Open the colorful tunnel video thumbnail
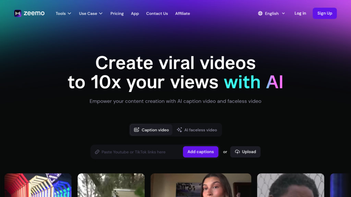 (38, 185)
